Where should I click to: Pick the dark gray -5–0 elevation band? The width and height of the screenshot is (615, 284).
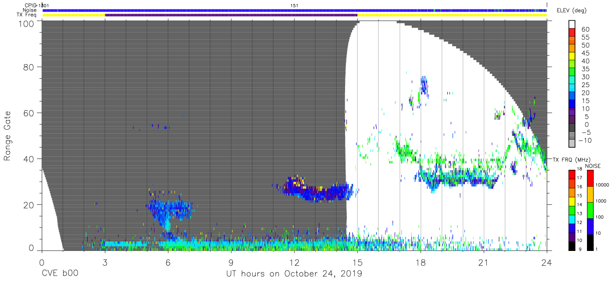[x=572, y=128]
